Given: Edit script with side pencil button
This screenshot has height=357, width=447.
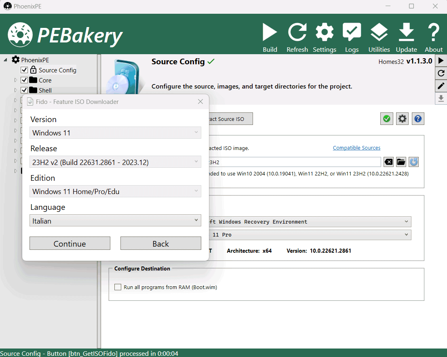Looking at the screenshot, I should [x=441, y=86].
